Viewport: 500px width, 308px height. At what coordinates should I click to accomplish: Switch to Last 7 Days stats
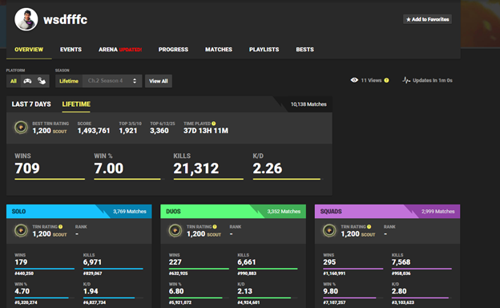pos(31,104)
